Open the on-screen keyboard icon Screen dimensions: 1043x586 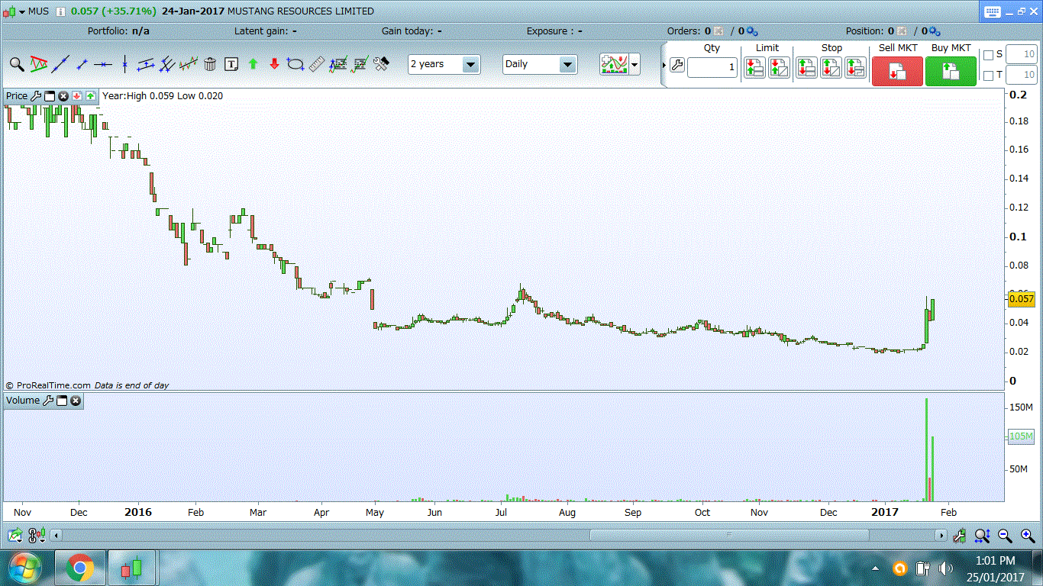993,11
